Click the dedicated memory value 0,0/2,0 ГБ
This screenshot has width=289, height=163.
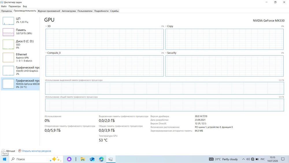click(x=107, y=121)
